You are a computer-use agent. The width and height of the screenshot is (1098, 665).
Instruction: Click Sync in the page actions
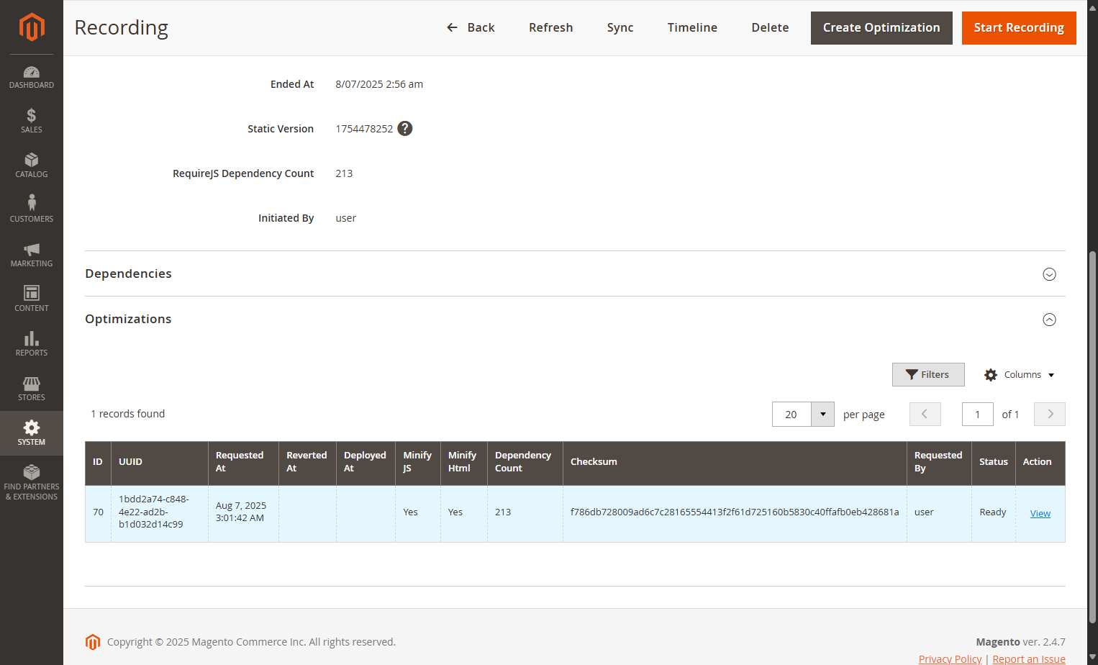click(620, 27)
